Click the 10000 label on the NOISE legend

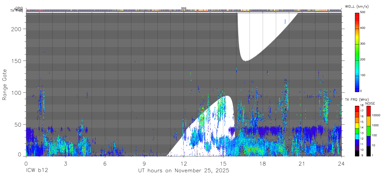click(x=376, y=115)
